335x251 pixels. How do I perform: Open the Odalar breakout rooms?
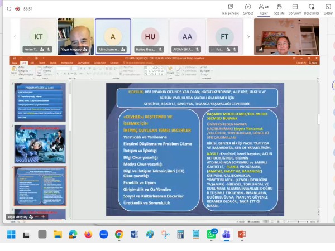coord(328,9)
